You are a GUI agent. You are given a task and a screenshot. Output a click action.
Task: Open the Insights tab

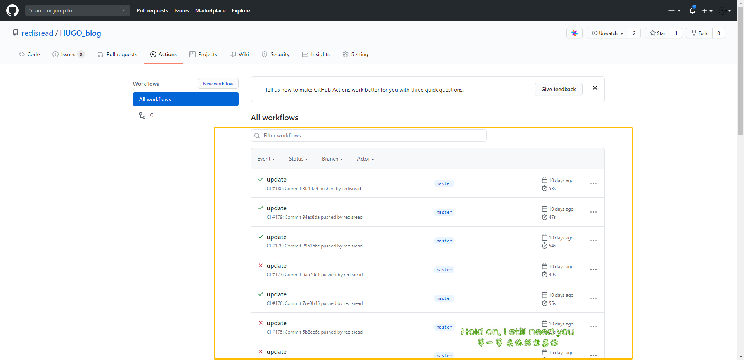point(316,54)
